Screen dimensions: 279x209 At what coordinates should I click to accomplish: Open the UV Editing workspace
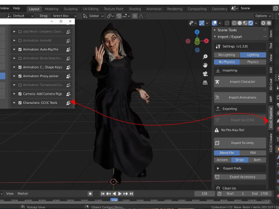(x=91, y=9)
